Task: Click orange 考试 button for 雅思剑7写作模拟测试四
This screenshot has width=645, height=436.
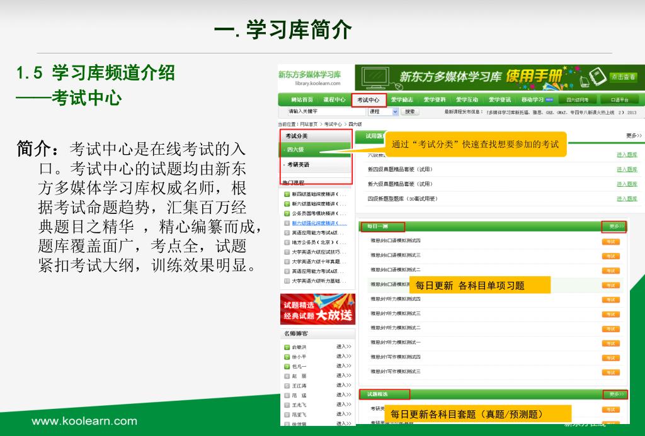Action: 611,358
